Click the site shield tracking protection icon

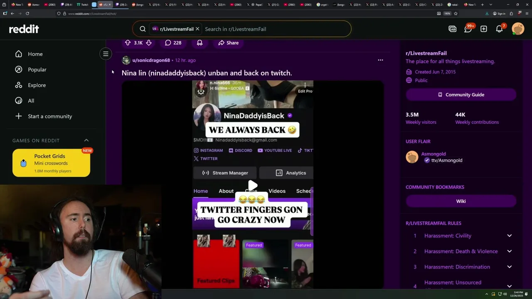[59, 13]
